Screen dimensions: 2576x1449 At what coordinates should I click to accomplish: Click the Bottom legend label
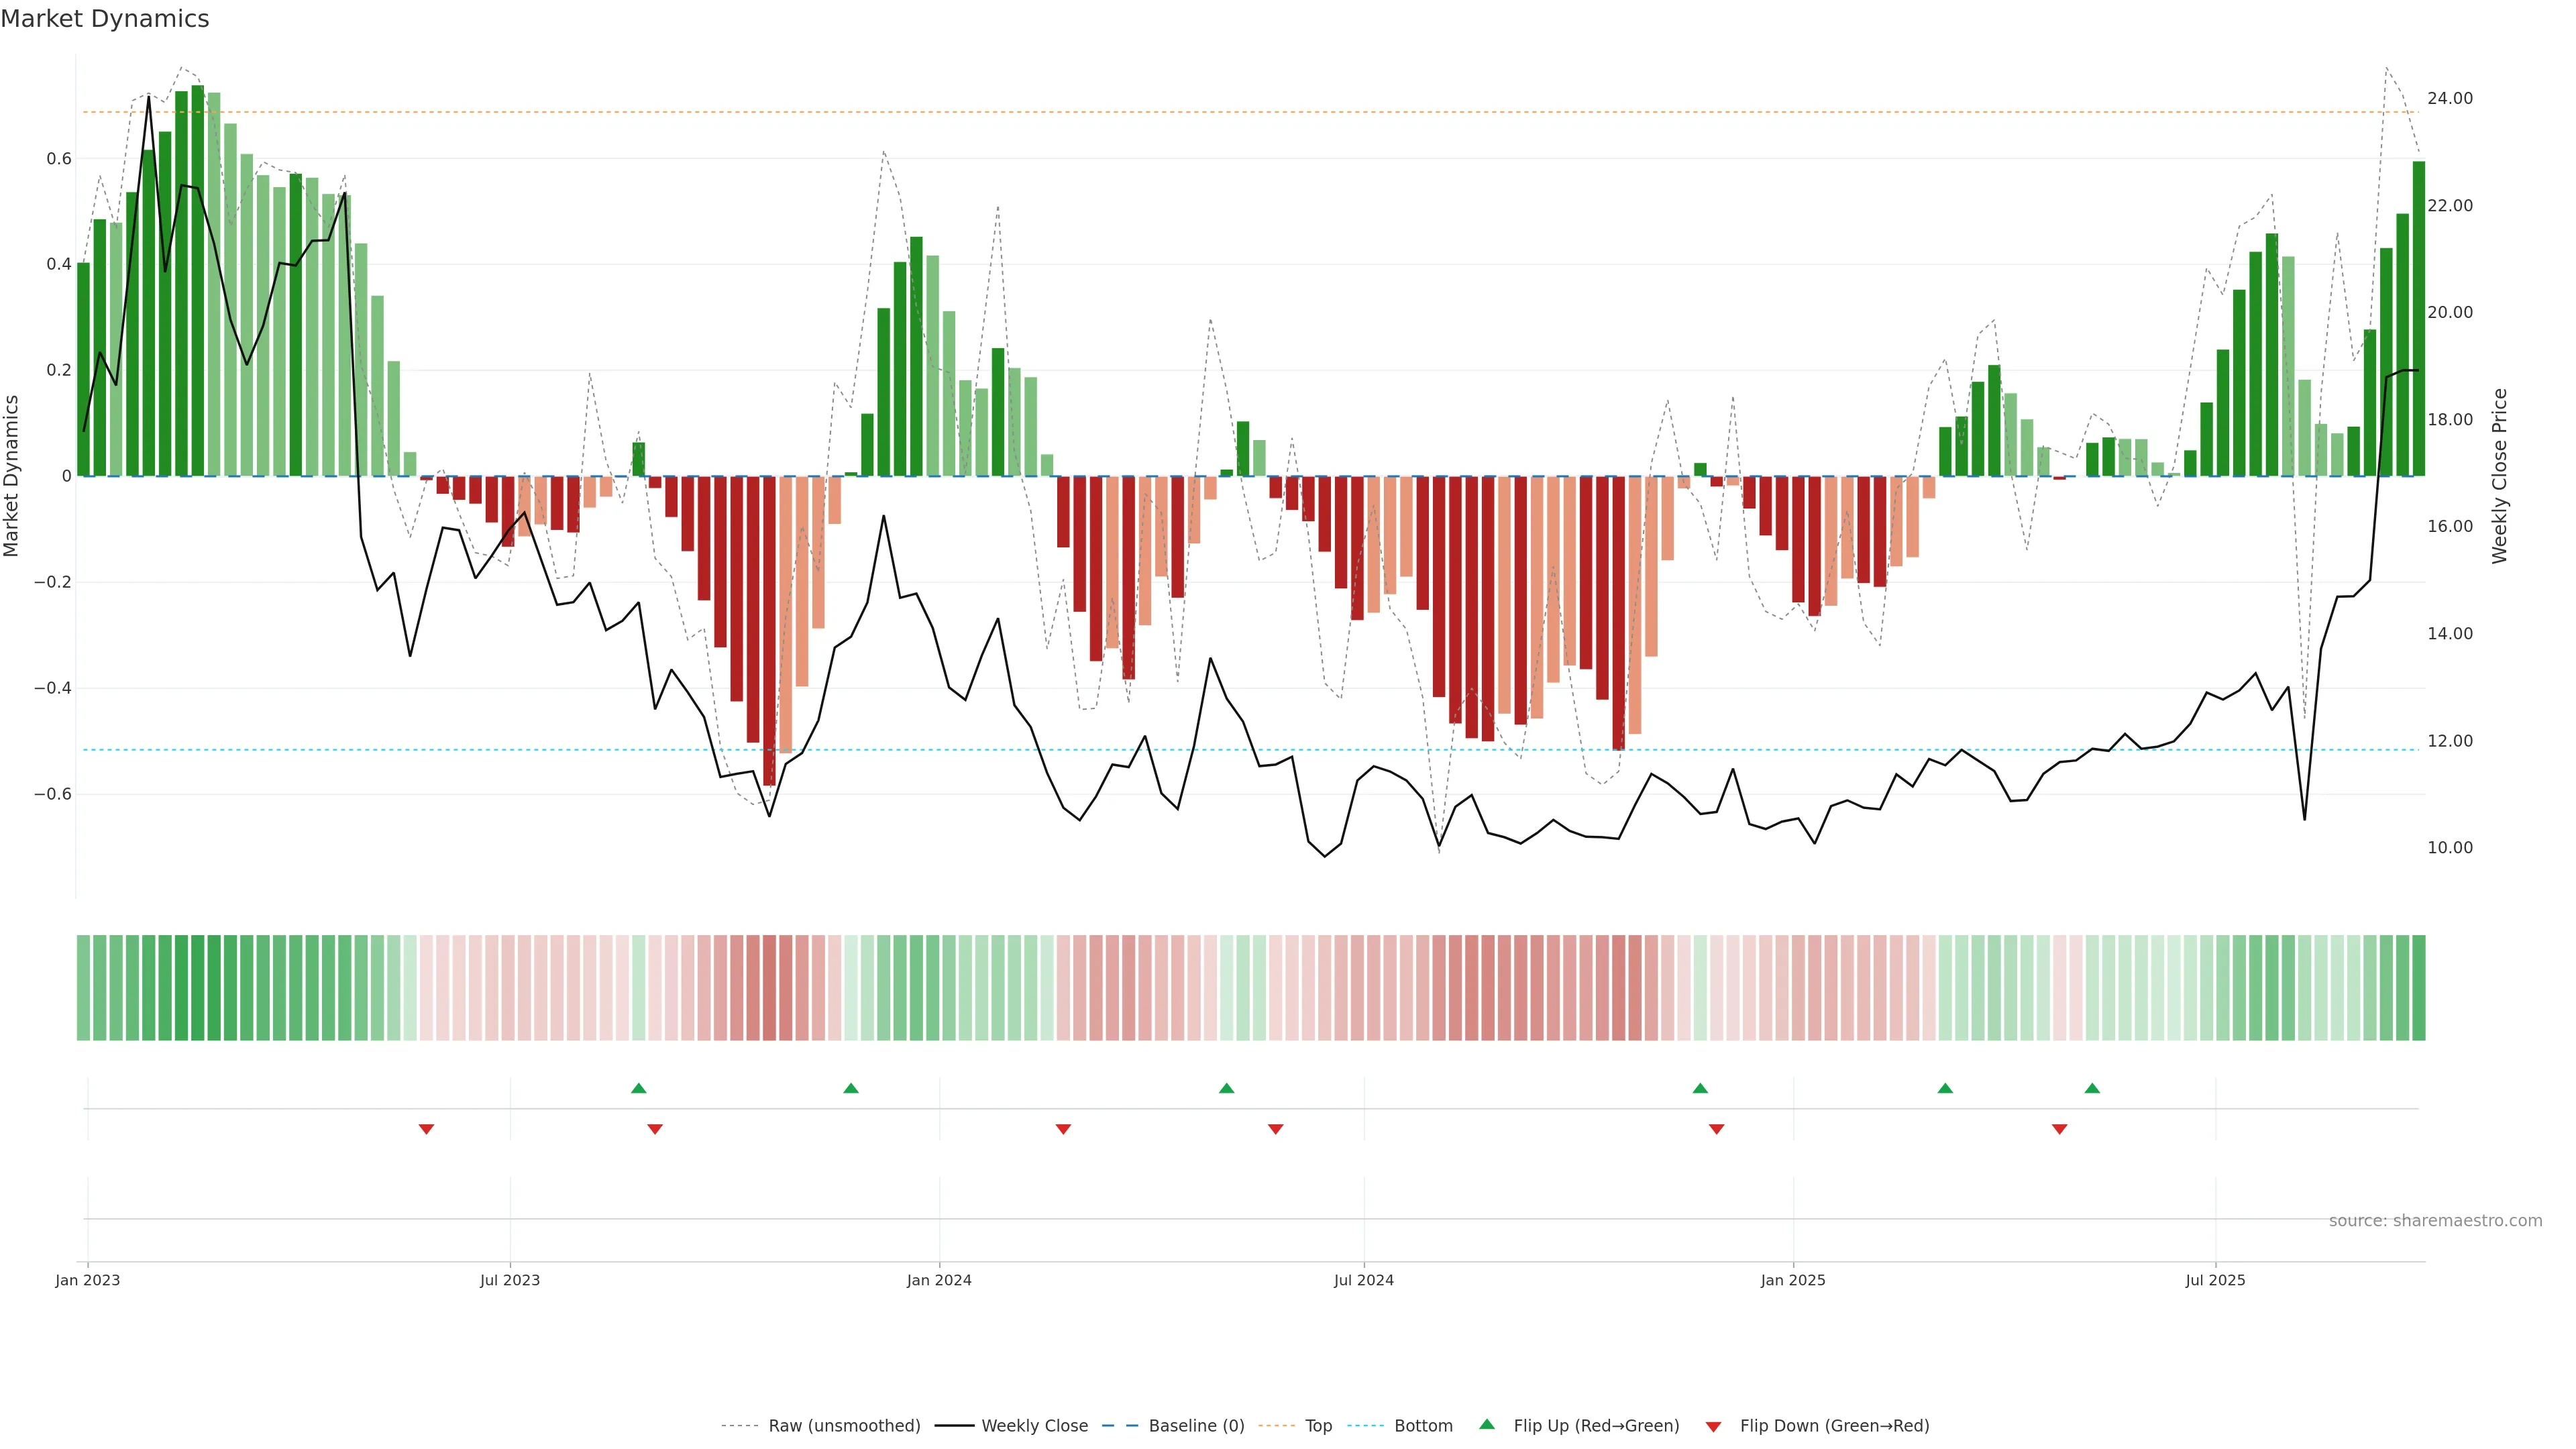tap(1423, 1426)
